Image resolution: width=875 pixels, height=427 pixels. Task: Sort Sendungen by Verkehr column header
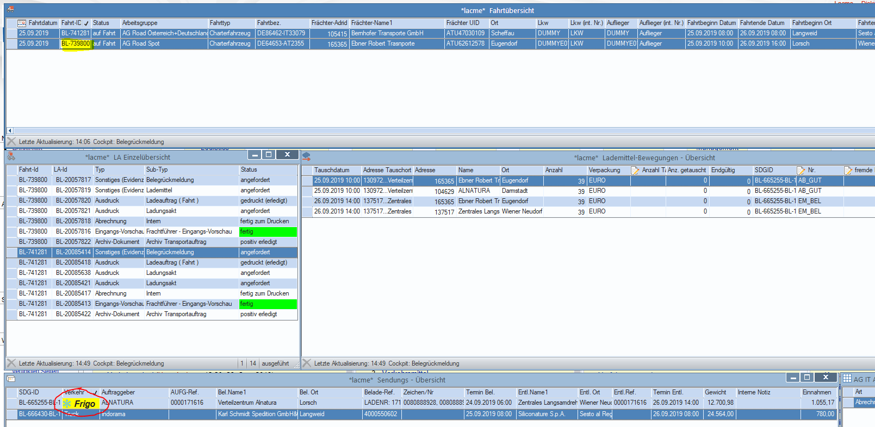click(81, 392)
